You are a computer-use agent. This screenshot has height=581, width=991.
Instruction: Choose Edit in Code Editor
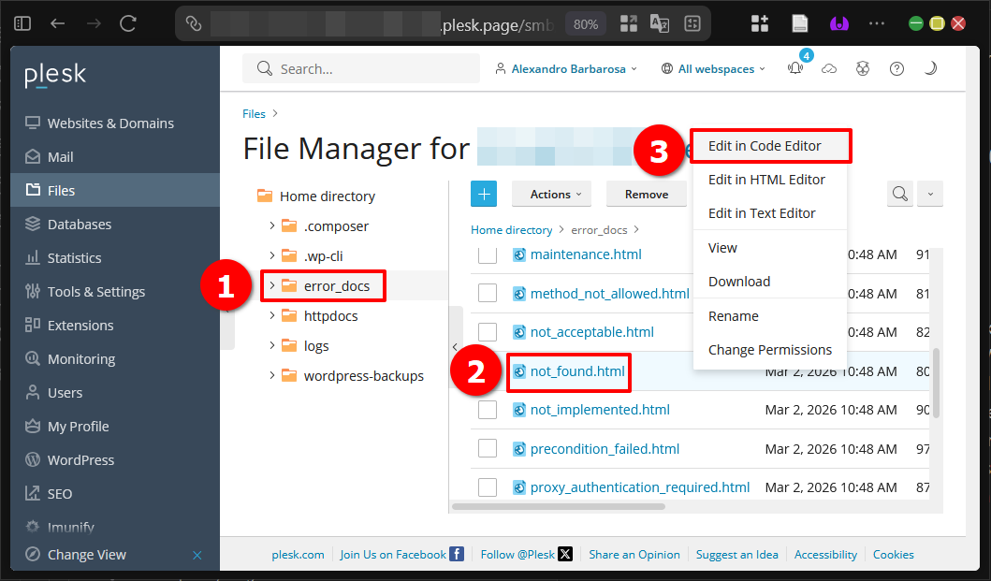click(770, 146)
